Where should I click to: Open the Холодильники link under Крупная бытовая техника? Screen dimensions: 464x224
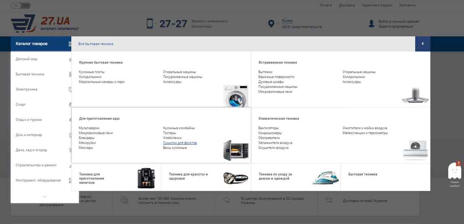pos(90,77)
